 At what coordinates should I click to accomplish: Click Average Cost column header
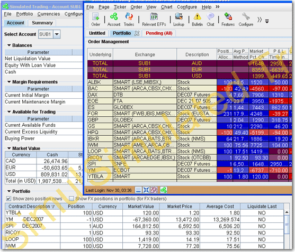point(220,207)
